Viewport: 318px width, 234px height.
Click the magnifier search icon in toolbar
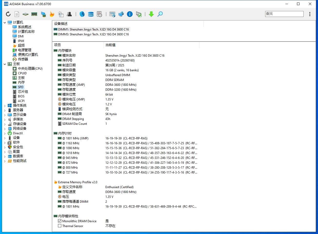[160, 14]
